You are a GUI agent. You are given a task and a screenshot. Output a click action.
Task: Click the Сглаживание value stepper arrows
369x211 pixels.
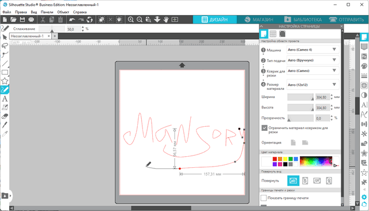pyautogui.click(x=82, y=29)
